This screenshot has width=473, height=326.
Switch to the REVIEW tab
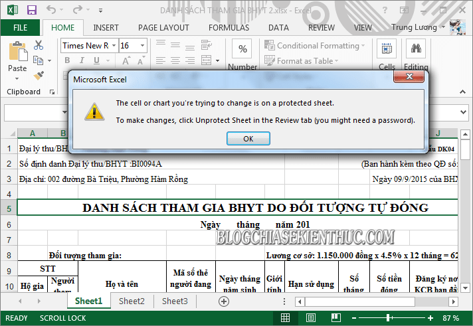tap(322, 28)
